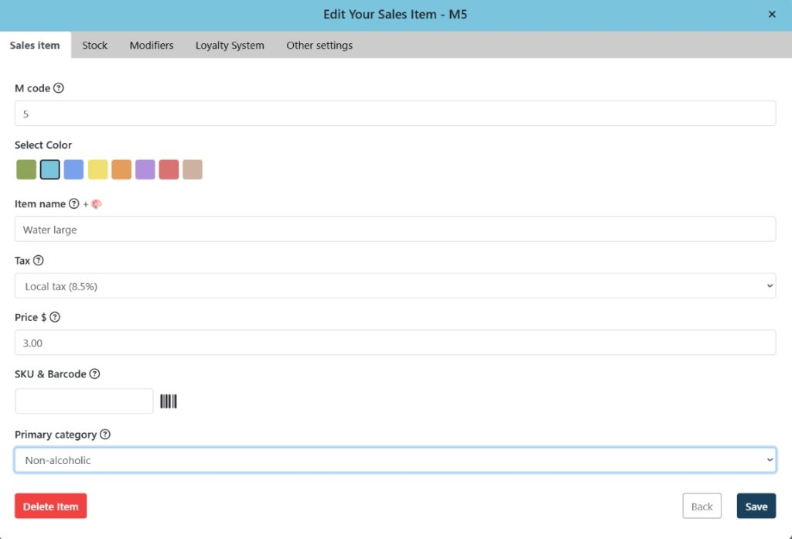Click the help icon beside Primary category
The width and height of the screenshot is (792, 539).
point(105,435)
